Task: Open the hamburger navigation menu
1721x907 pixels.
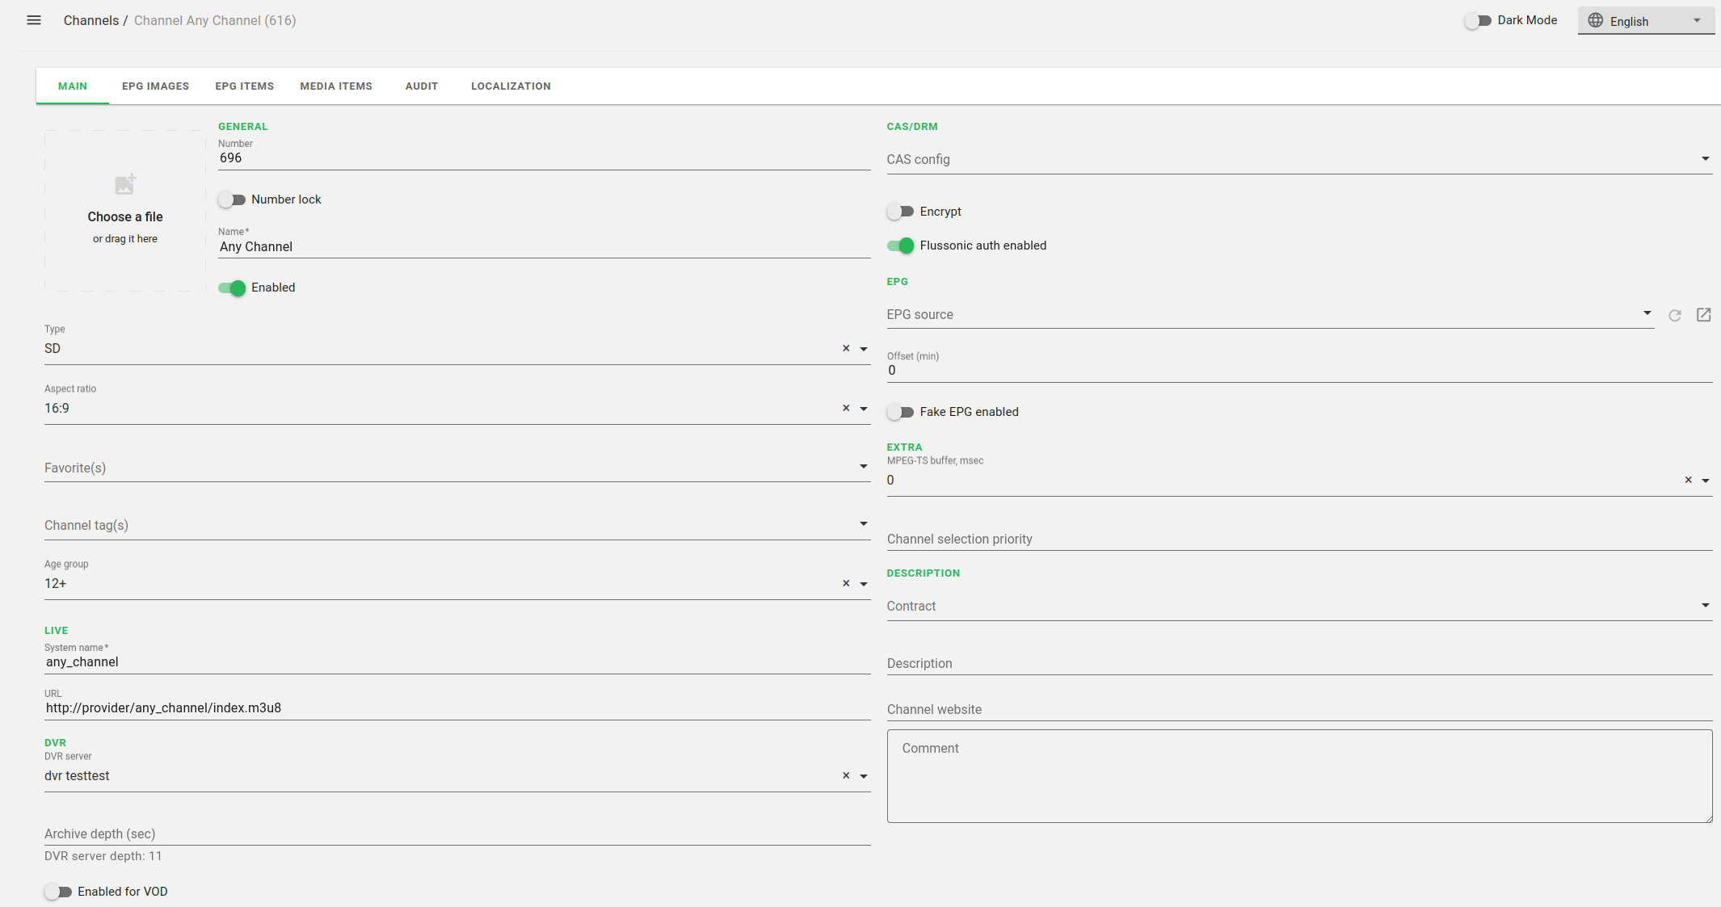Action: [x=34, y=20]
